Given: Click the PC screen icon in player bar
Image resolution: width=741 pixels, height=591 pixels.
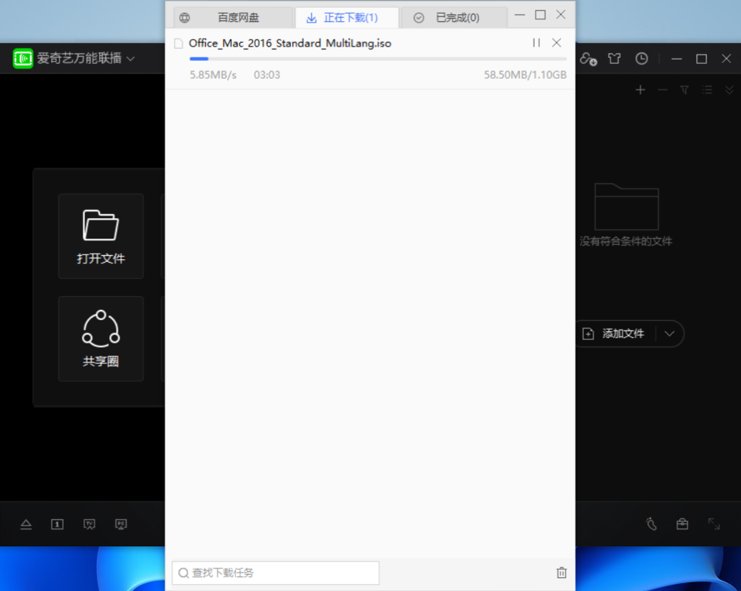Looking at the screenshot, I should (121, 524).
